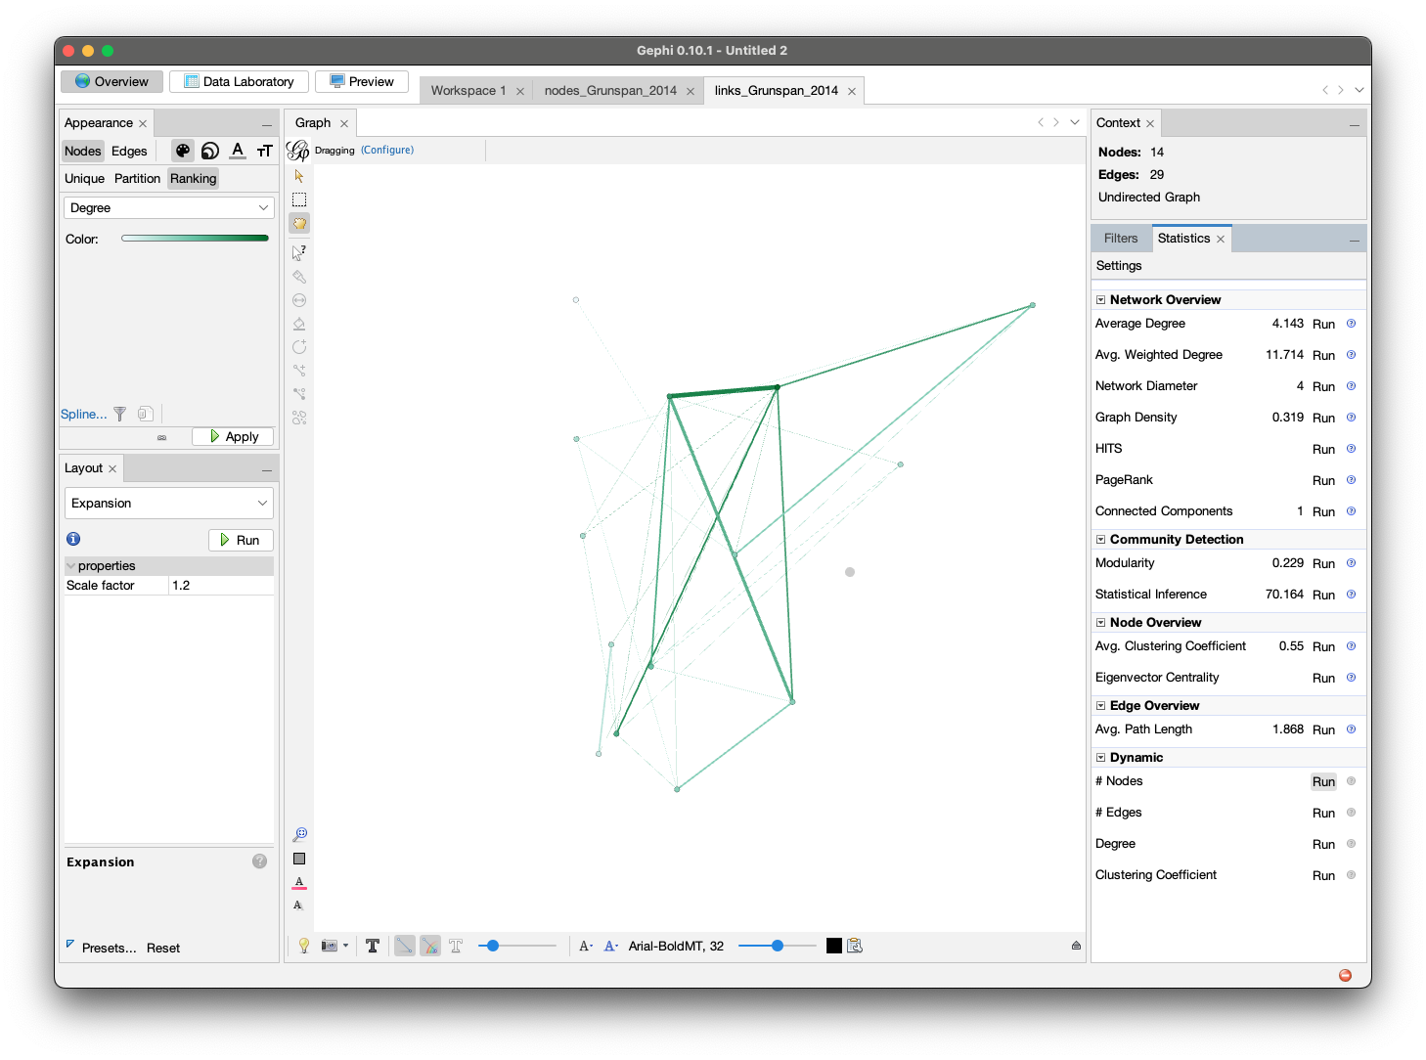The width and height of the screenshot is (1426, 1060).
Task: Click the Layout info icon
Action: [x=73, y=539]
